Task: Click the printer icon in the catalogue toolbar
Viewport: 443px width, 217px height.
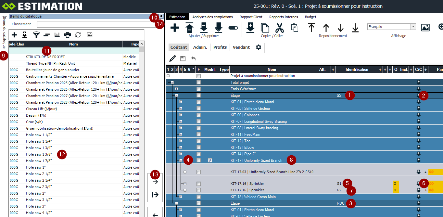Action: [x=67, y=35]
